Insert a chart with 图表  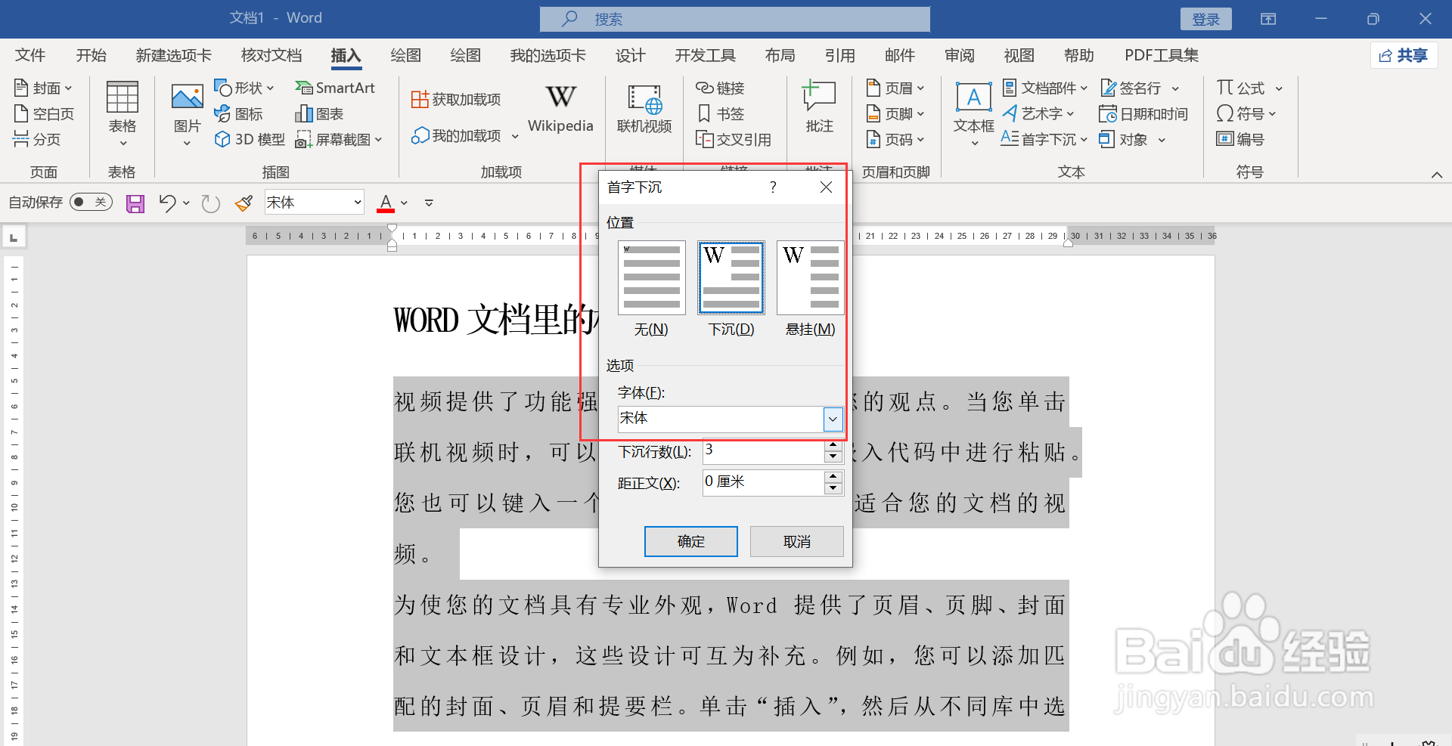point(319,114)
